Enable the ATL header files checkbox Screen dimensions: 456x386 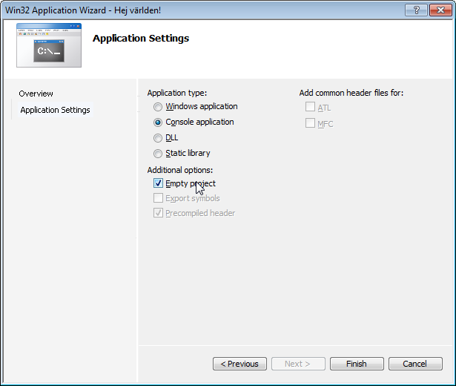point(310,107)
